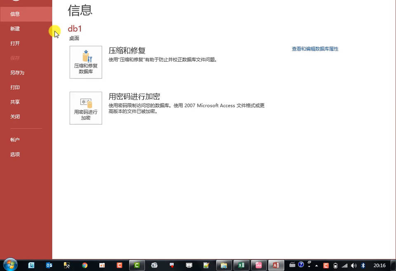Click the Bluetooth tray icon
This screenshot has width=396, height=271.
pyautogui.click(x=363, y=266)
